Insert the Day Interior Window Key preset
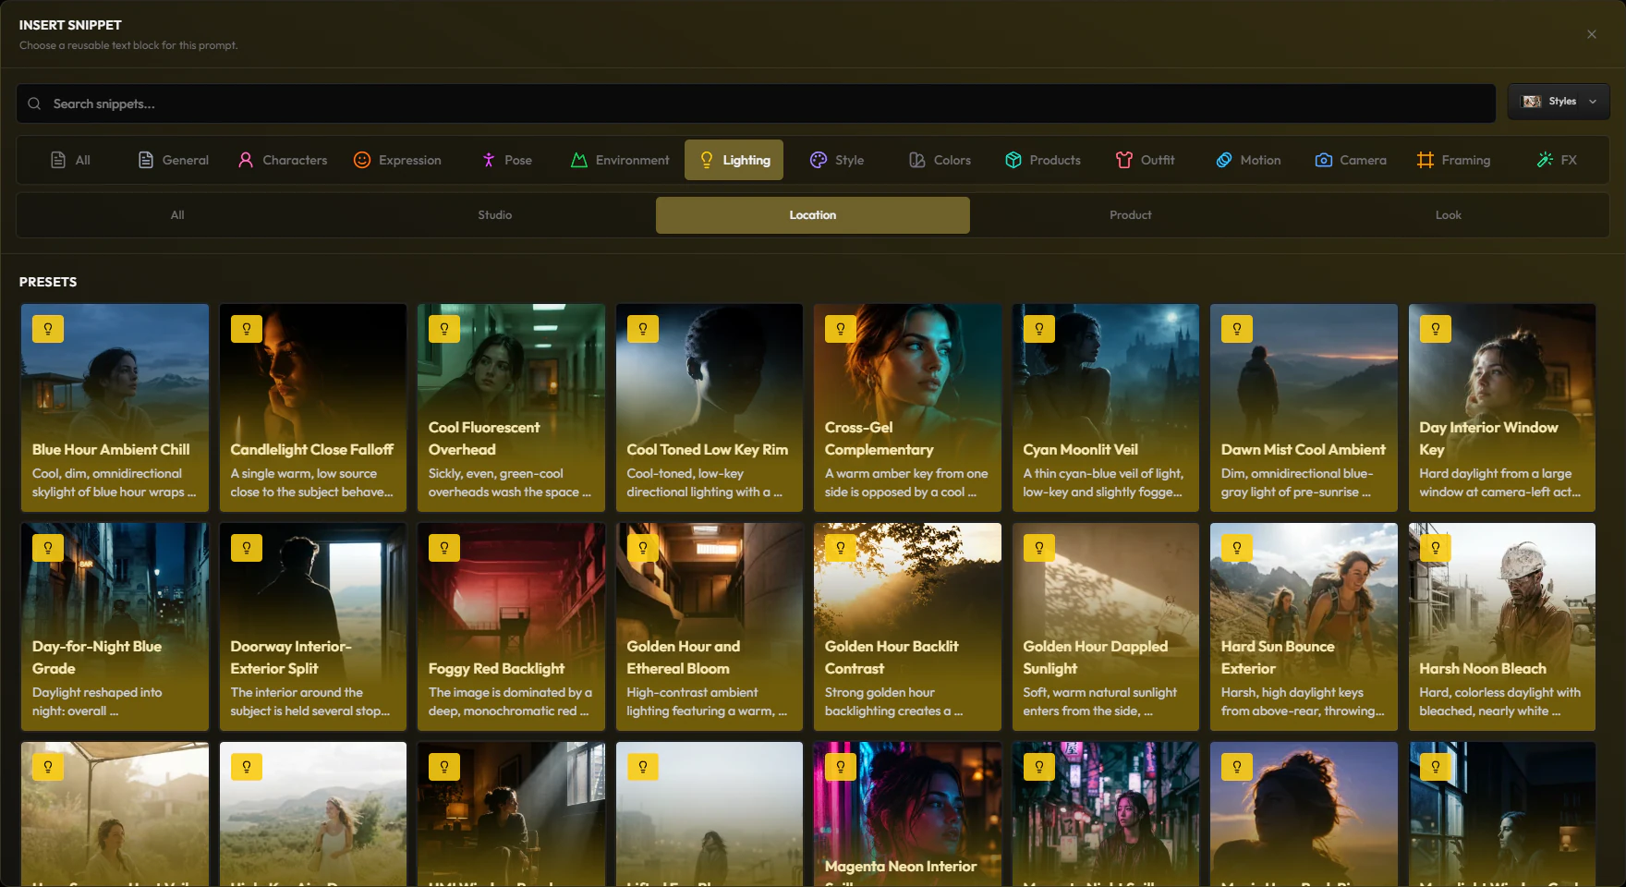This screenshot has height=887, width=1626. coord(1502,407)
